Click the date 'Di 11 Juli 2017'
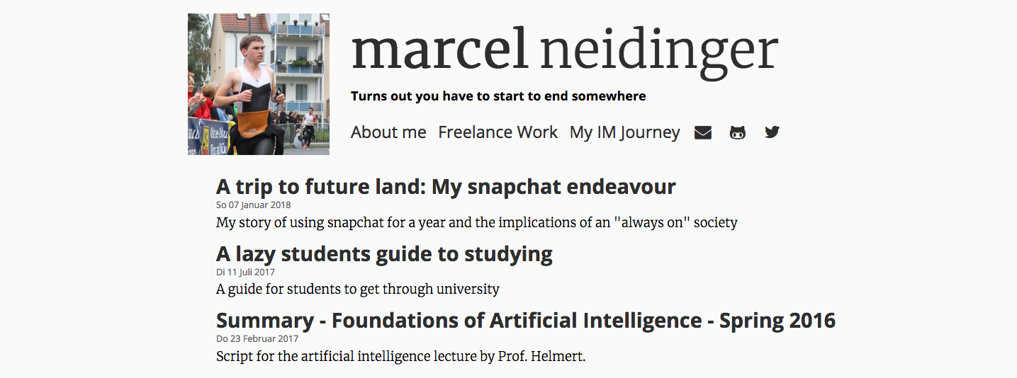The height and width of the screenshot is (378, 1017). point(245,272)
